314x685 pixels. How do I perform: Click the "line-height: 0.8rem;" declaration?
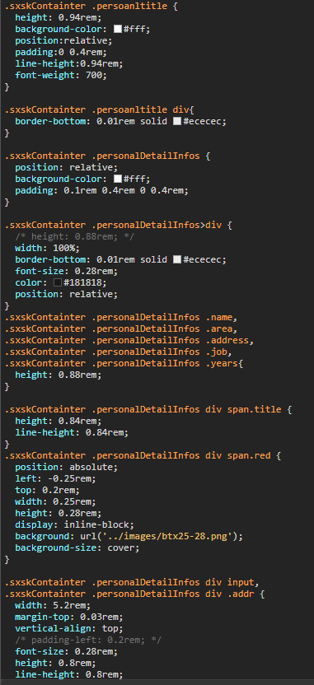pos(69,674)
